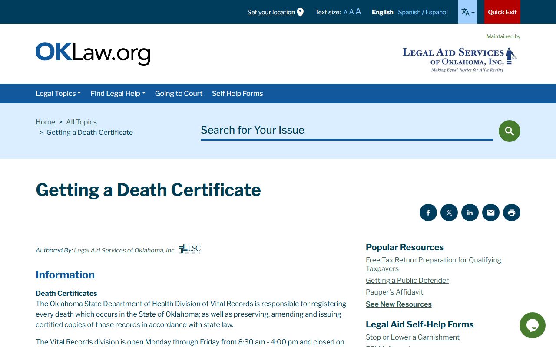Image resolution: width=556 pixels, height=347 pixels.
Task: Click See New Resources link
Action: pyautogui.click(x=399, y=304)
